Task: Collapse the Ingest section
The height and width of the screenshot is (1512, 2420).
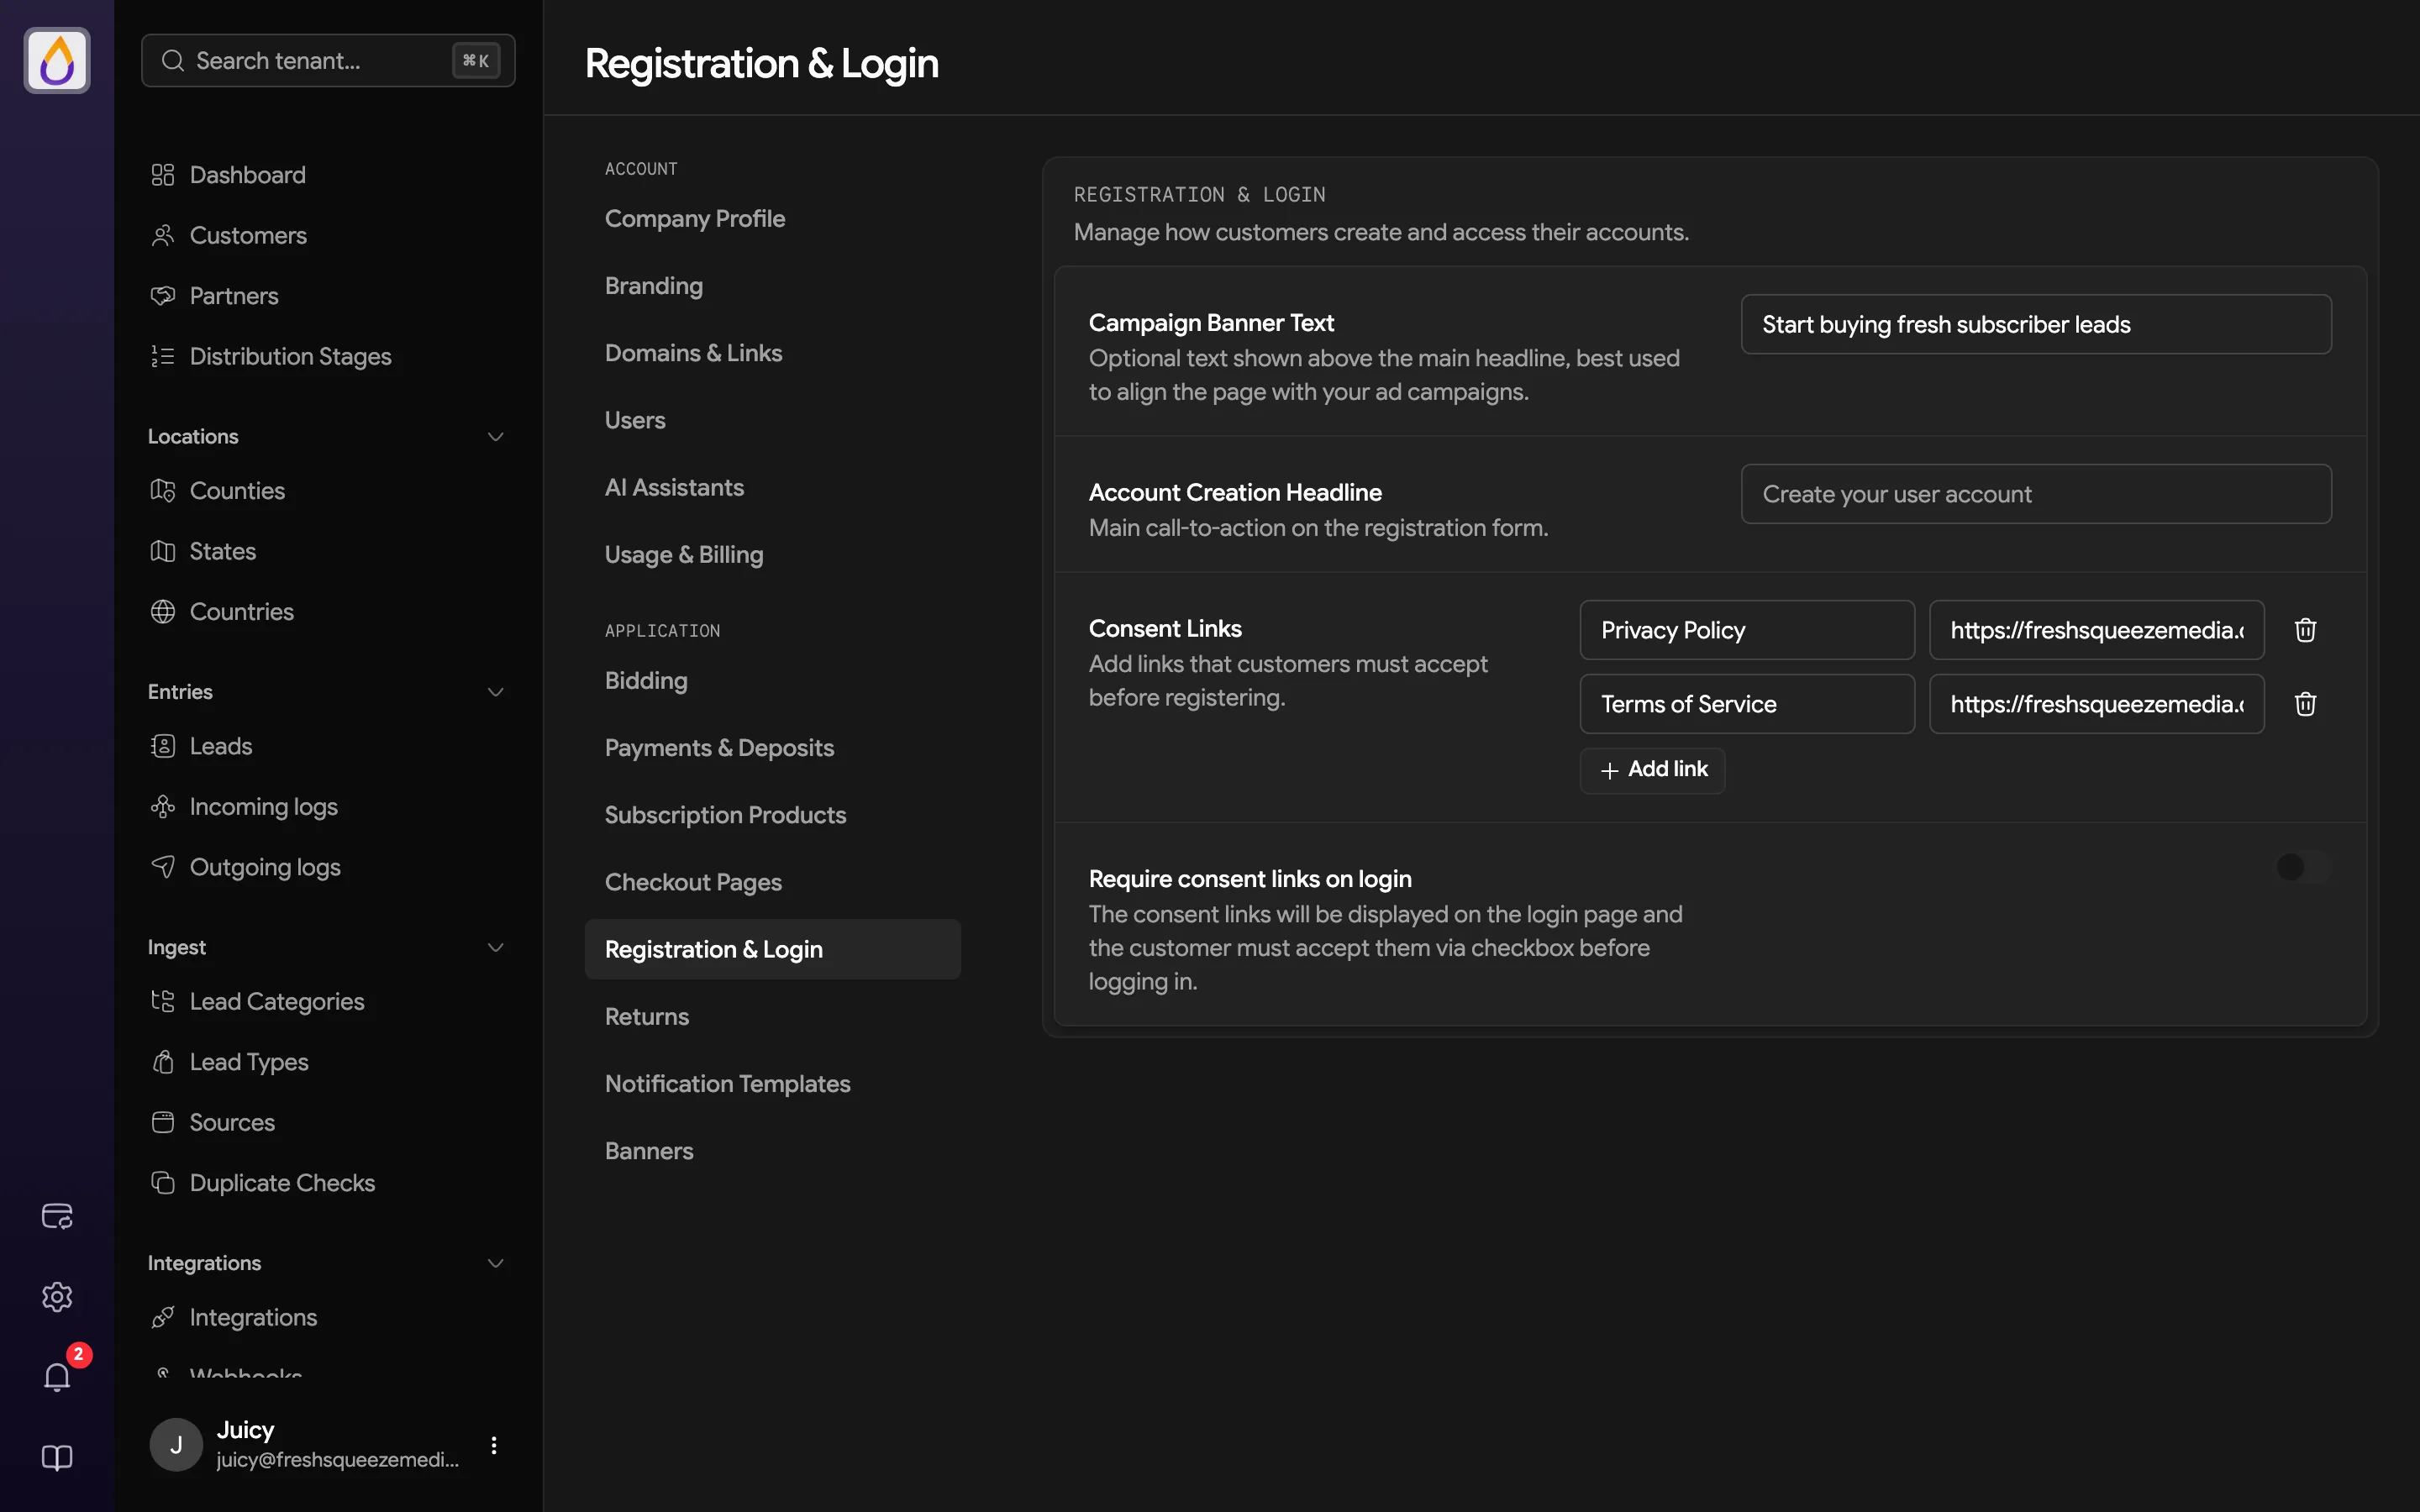Action: (x=495, y=947)
